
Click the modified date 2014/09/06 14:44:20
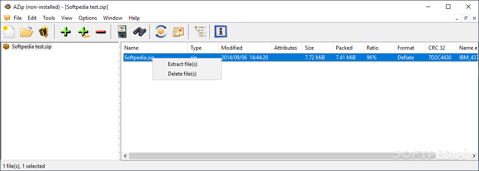tap(245, 57)
